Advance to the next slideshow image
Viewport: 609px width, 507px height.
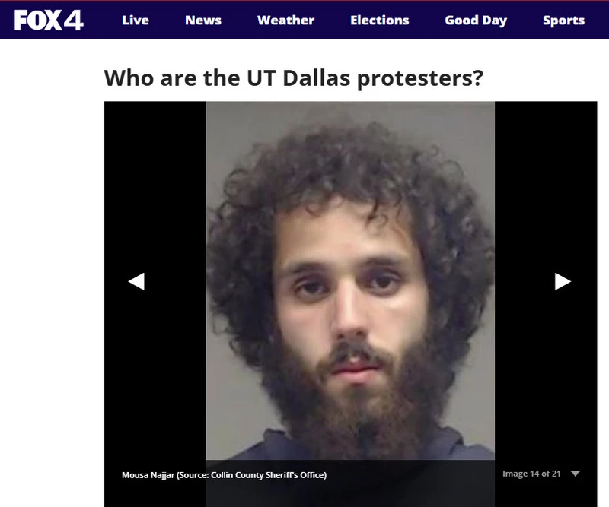tap(563, 281)
